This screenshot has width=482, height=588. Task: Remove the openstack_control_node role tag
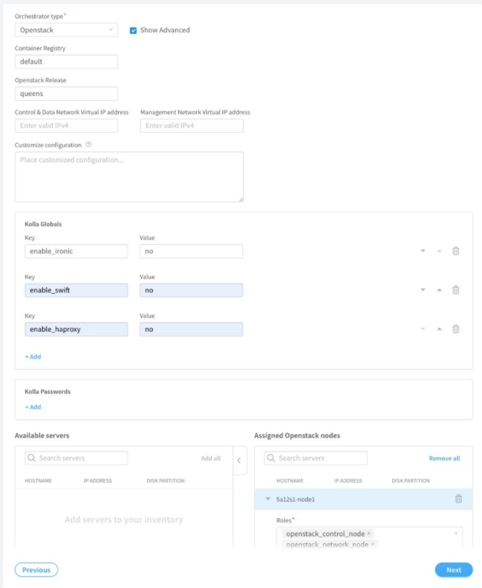pyautogui.click(x=369, y=533)
